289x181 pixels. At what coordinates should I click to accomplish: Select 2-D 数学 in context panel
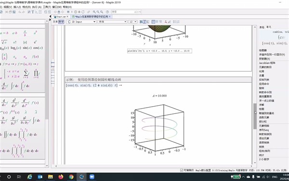[x=264, y=159]
